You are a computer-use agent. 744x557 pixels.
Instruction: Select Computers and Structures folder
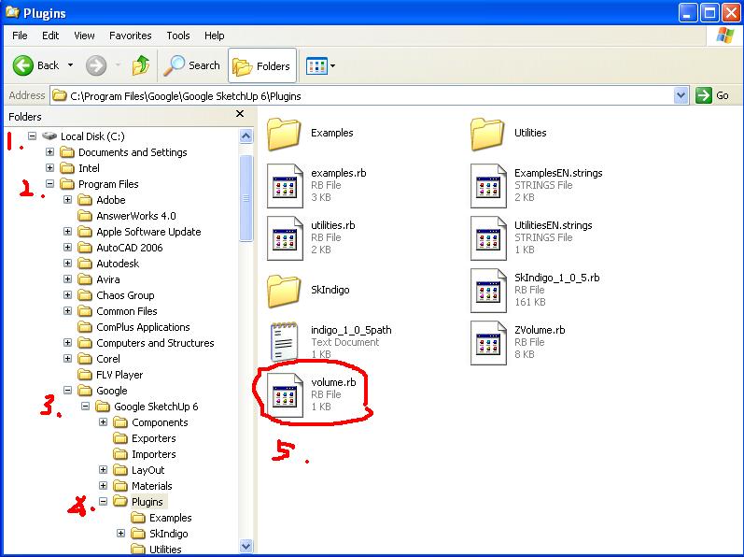(155, 343)
